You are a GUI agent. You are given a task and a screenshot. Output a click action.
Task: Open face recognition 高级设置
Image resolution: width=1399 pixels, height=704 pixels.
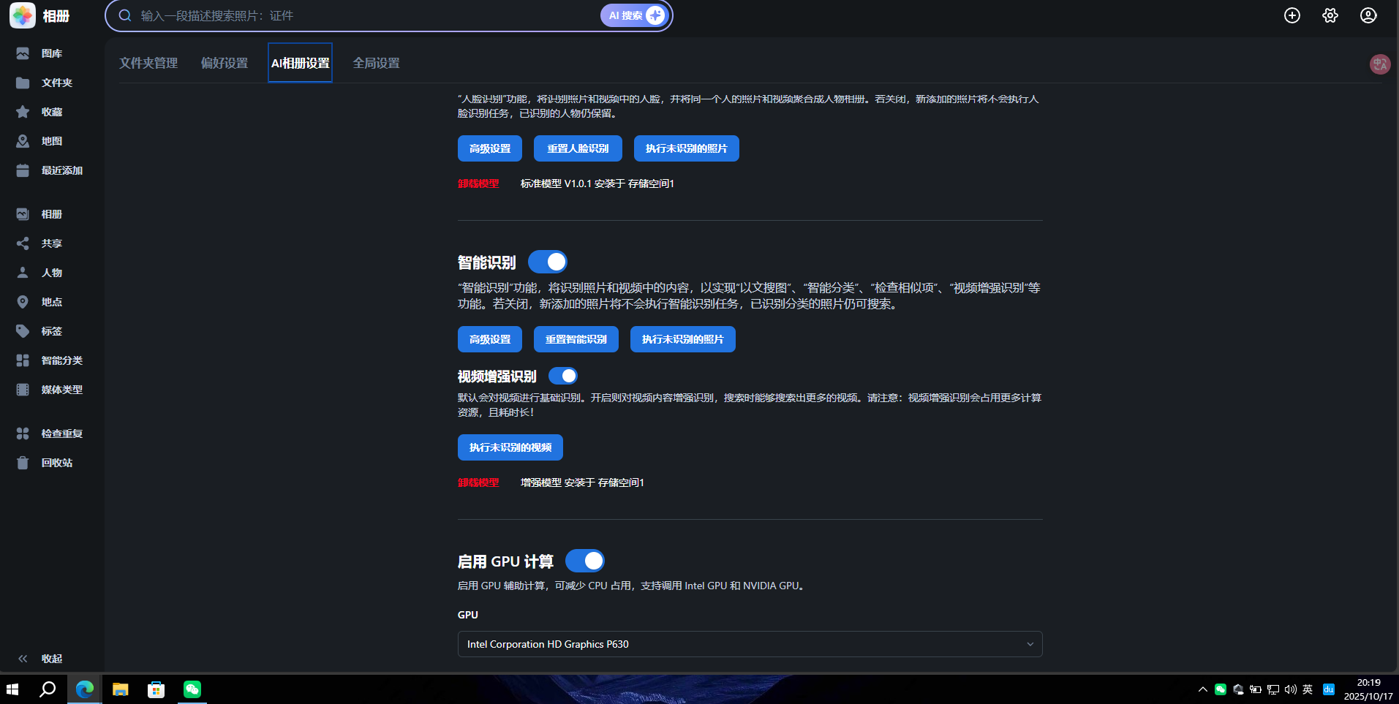pos(490,148)
